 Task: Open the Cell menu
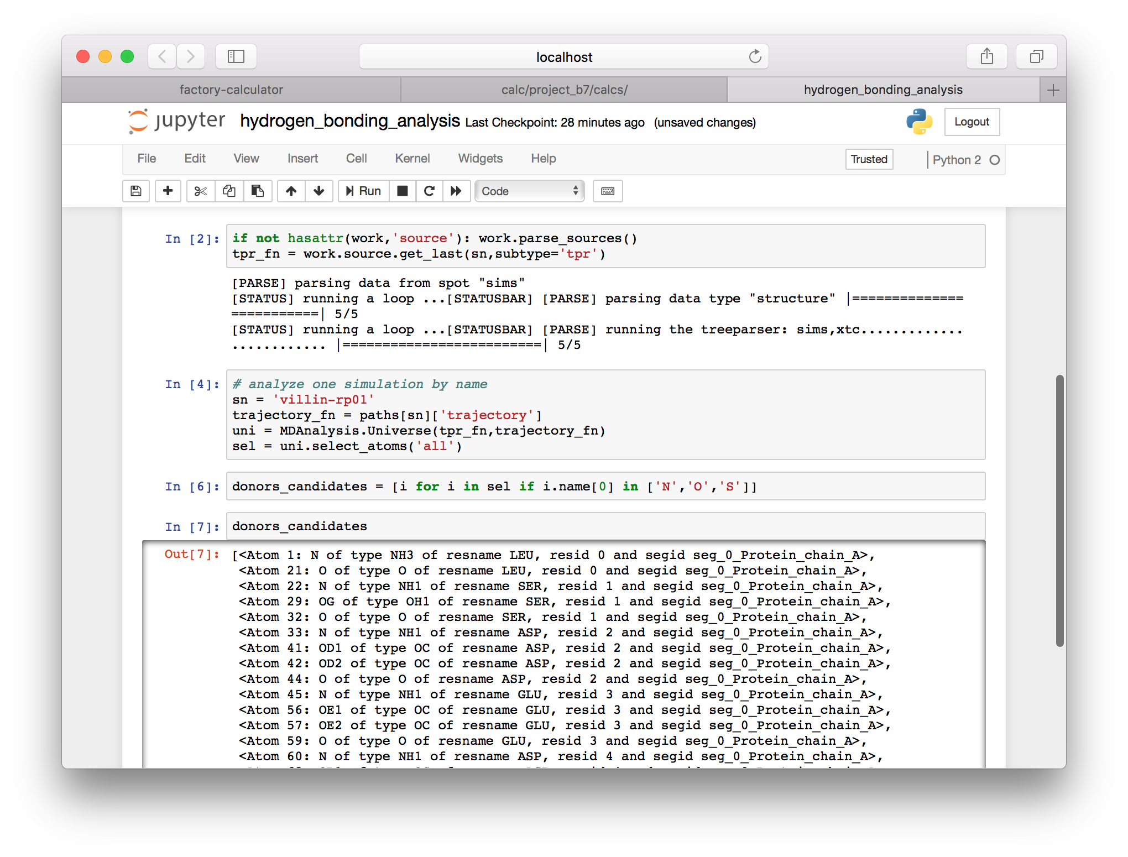click(x=356, y=159)
